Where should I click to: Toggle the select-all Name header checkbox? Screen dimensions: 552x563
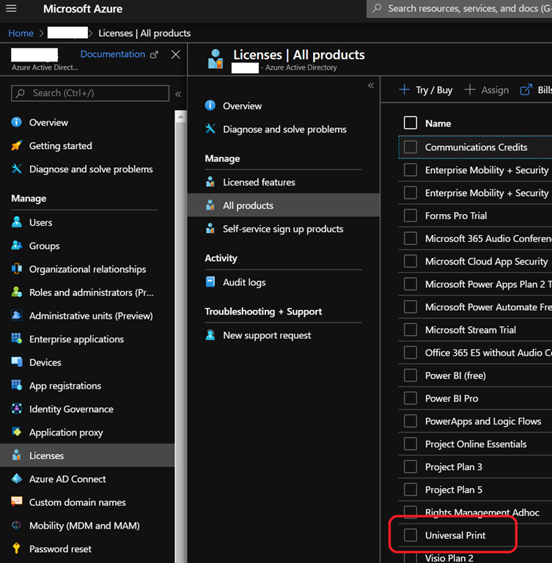(411, 123)
